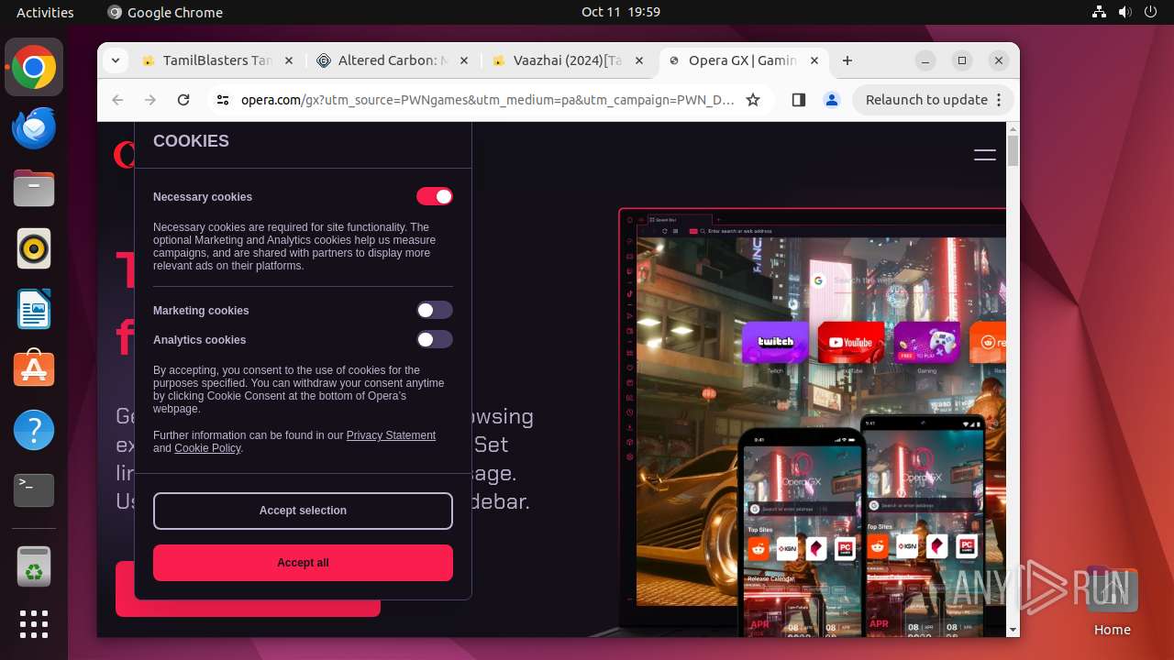Open LibreOffice Writer from the dock
Image resolution: width=1174 pixels, height=660 pixels.
click(34, 309)
